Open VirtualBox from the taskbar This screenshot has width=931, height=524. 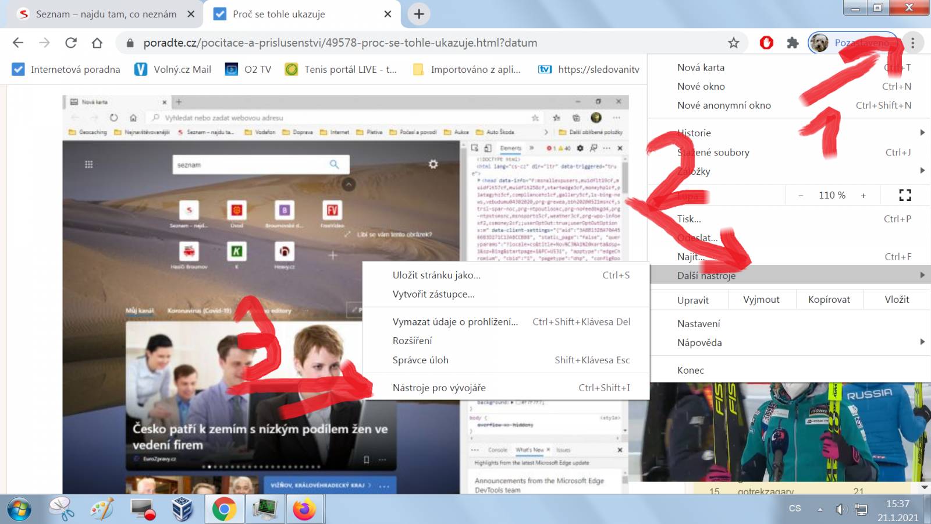183,509
